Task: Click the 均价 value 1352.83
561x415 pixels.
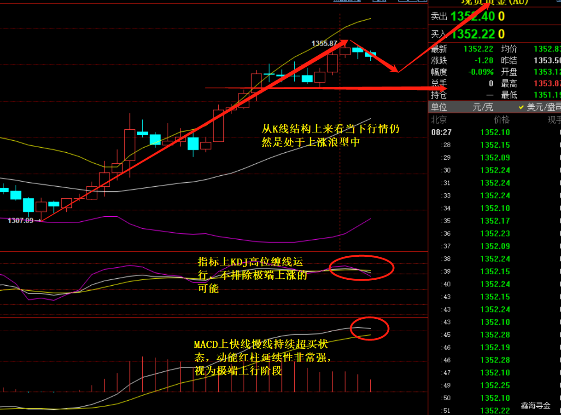Action: (x=547, y=49)
